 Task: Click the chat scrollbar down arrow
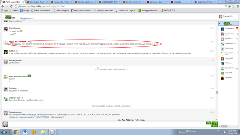[217, 119]
